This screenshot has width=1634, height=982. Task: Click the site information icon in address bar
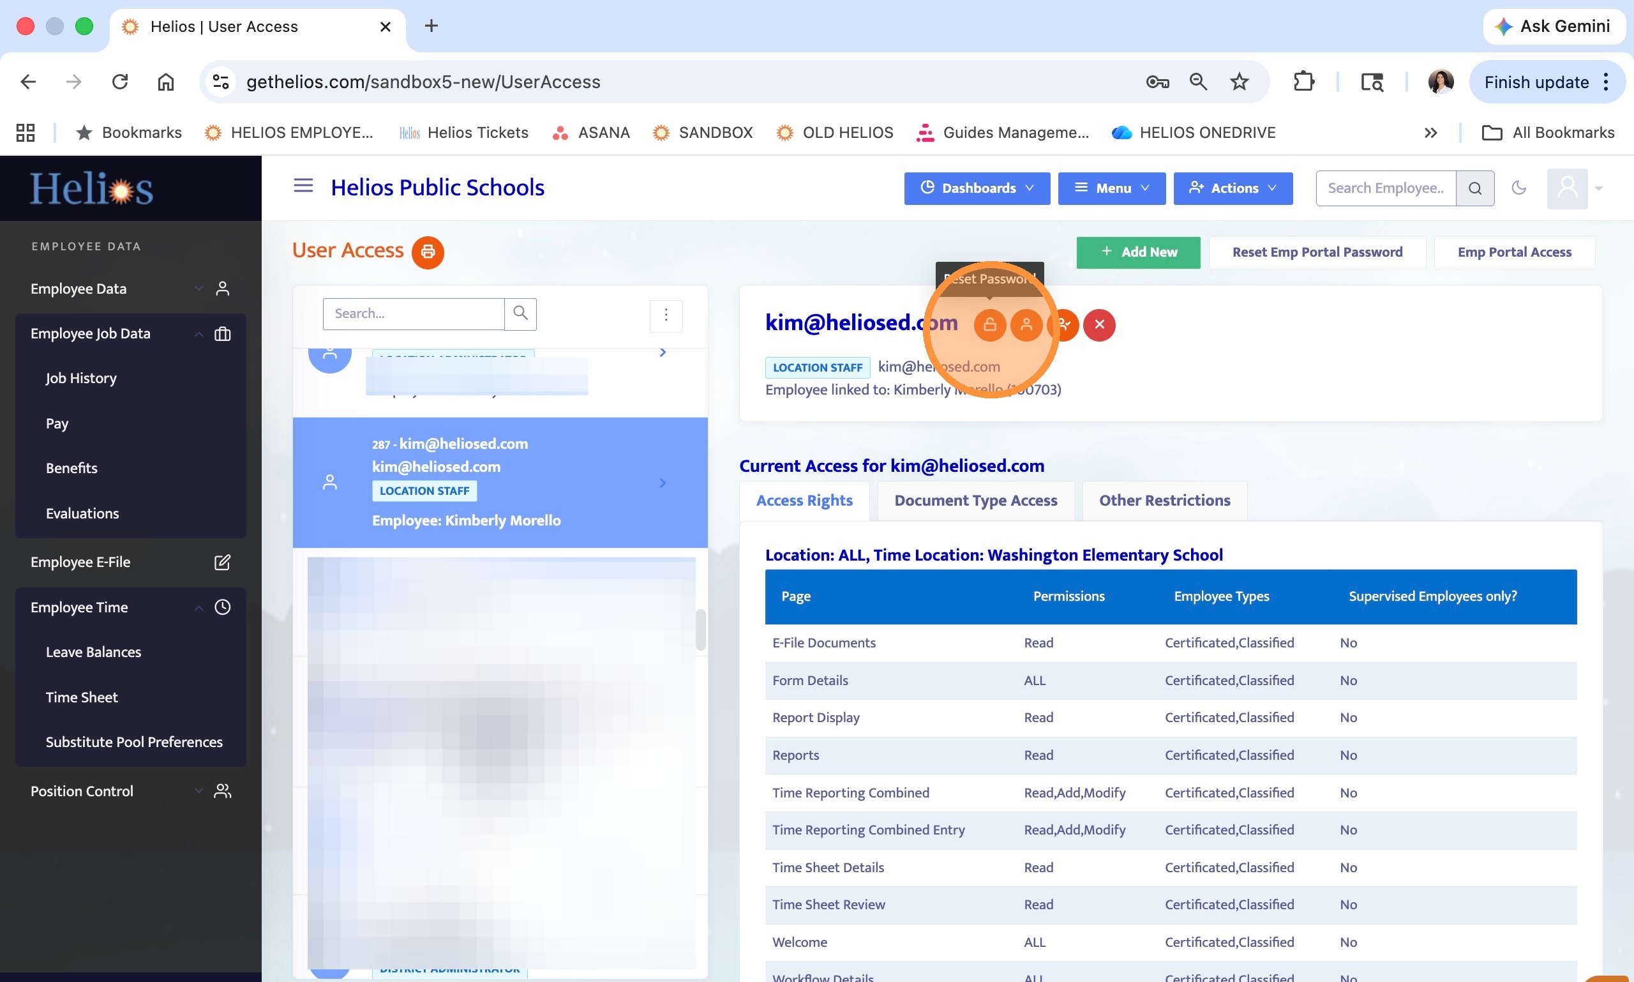tap(221, 82)
